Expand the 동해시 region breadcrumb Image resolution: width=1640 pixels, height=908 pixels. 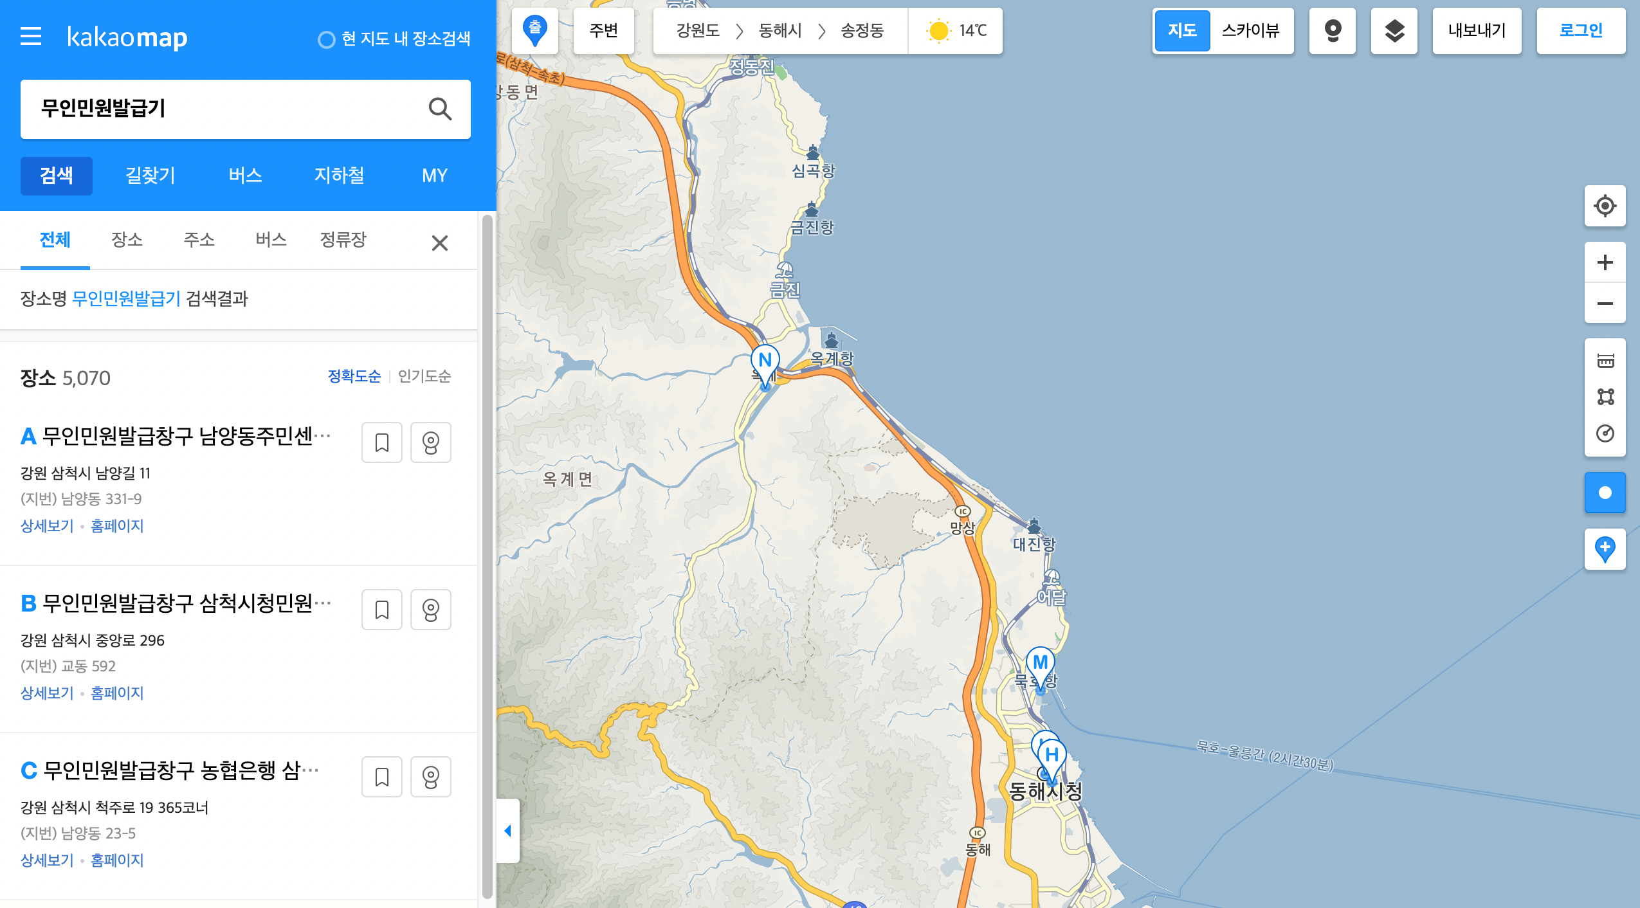coord(779,31)
